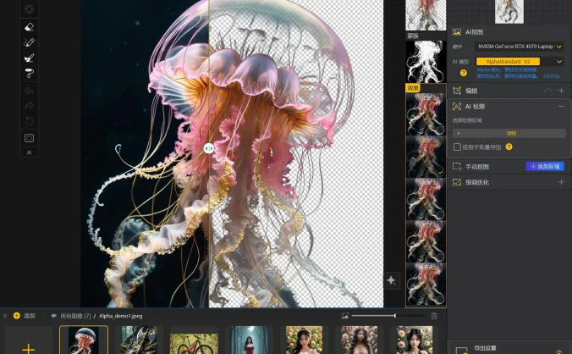Click the 导出设置 export icon

pyautogui.click(x=461, y=350)
